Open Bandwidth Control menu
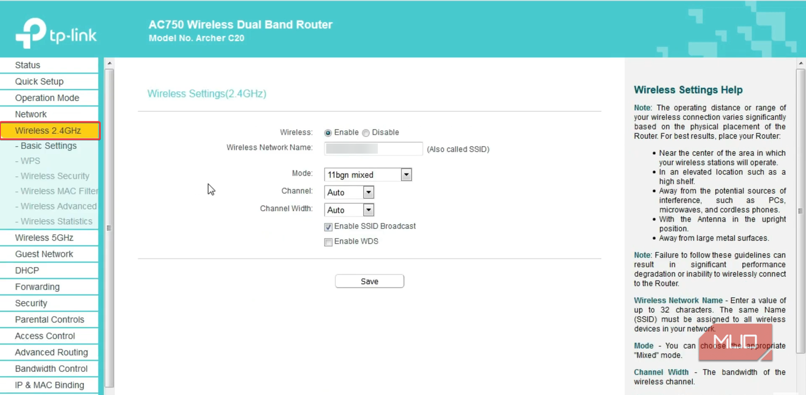The image size is (806, 395). [49, 369]
